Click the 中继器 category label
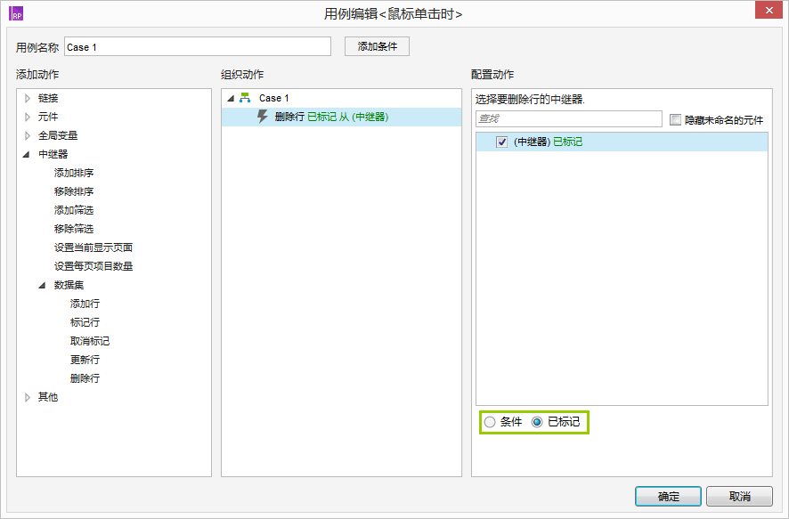The image size is (789, 519). click(53, 154)
